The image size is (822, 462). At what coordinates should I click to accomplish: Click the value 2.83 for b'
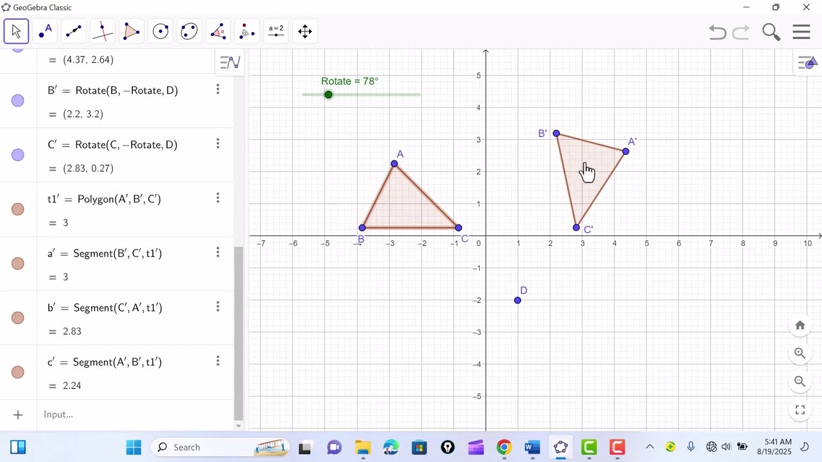point(72,332)
